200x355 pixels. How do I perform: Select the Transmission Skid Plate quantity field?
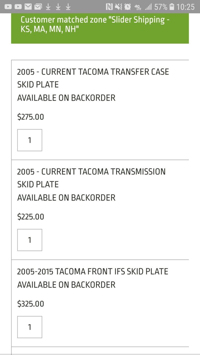pyautogui.click(x=30, y=240)
